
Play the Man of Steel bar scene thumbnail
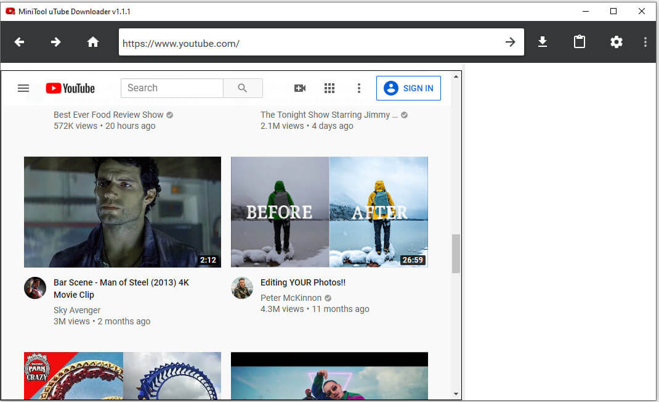[x=122, y=211]
